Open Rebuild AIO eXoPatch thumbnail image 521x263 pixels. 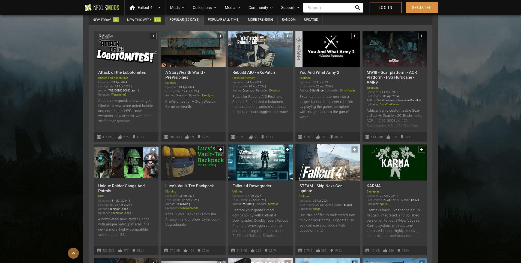click(x=260, y=49)
